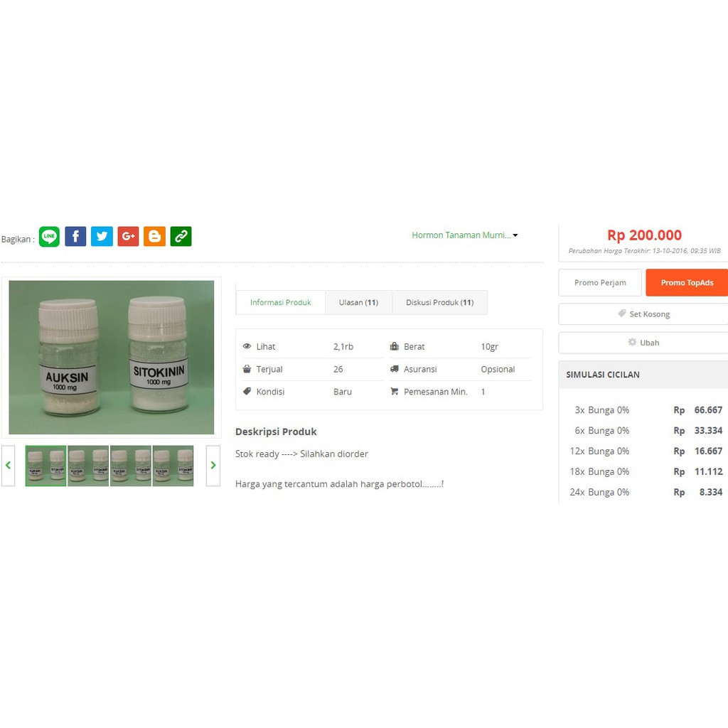Screen dimensions: 728x728
Task: Click the orange Promo TopAds button
Action: (686, 283)
